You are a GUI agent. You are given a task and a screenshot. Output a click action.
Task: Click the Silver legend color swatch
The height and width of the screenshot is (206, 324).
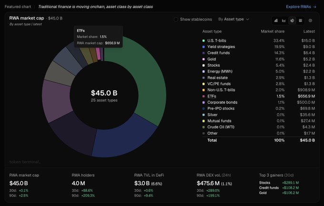click(x=203, y=115)
